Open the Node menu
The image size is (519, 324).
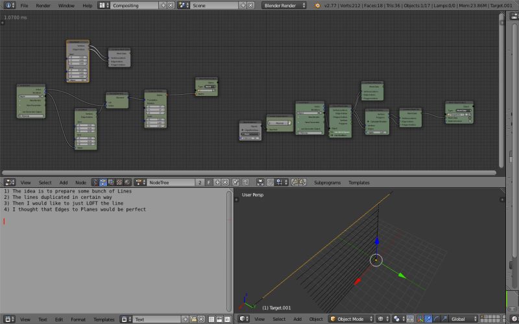tap(80, 183)
